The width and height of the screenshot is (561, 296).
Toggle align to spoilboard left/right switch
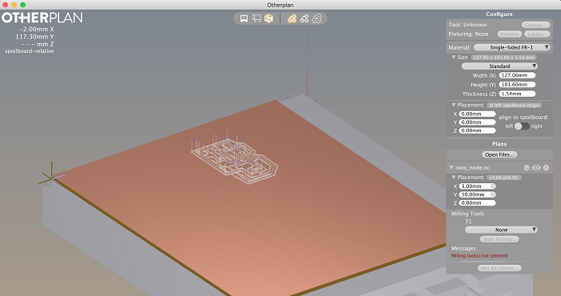point(522,126)
